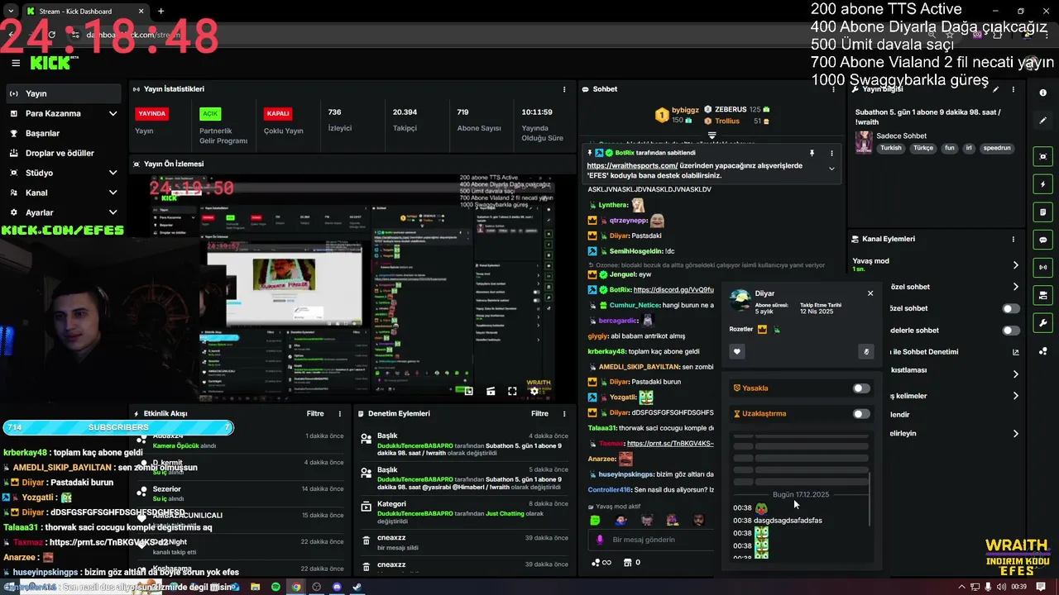Open the shop icon below chat input

pos(627,563)
